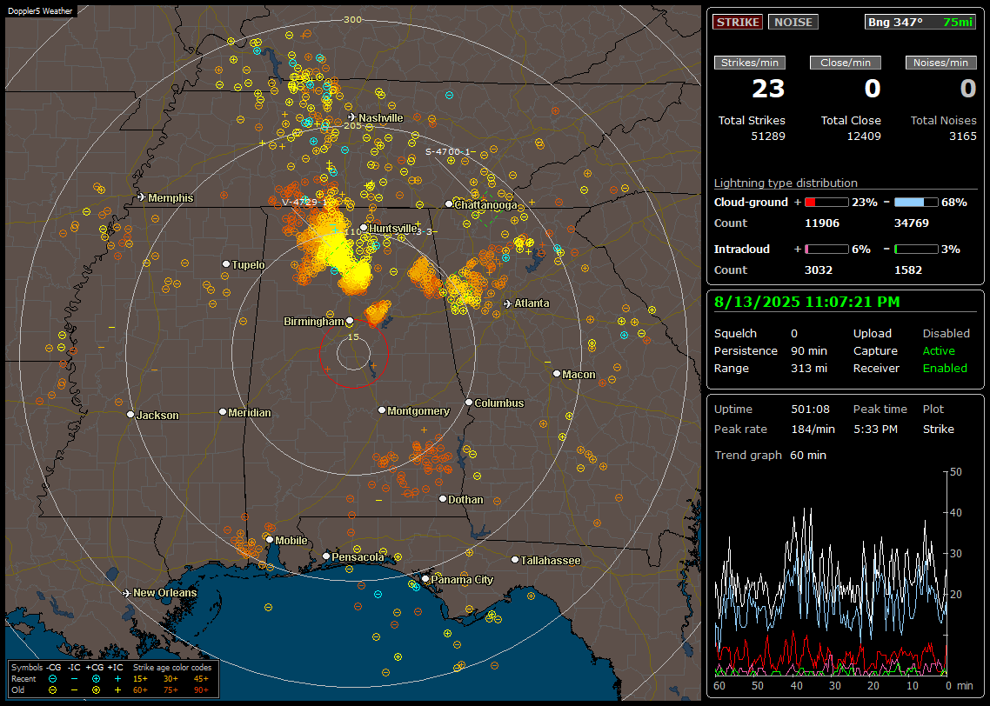Viewport: 990px width, 706px height.
Task: Click the Total Noises count 3165
Action: [x=963, y=137]
